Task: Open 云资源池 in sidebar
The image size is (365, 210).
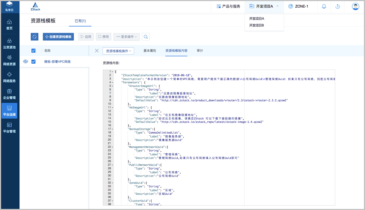Action: click(x=9, y=44)
